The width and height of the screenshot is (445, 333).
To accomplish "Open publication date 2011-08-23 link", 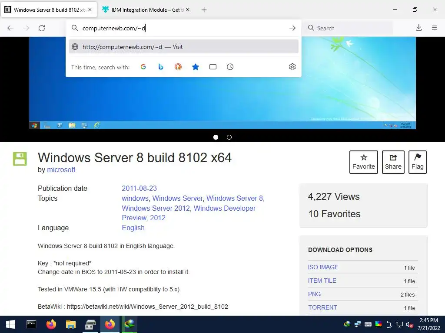I will pos(139,188).
